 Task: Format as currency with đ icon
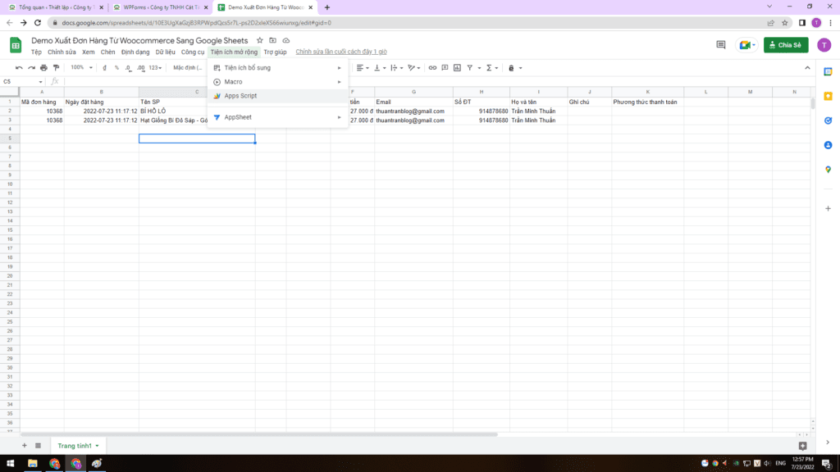pyautogui.click(x=104, y=68)
